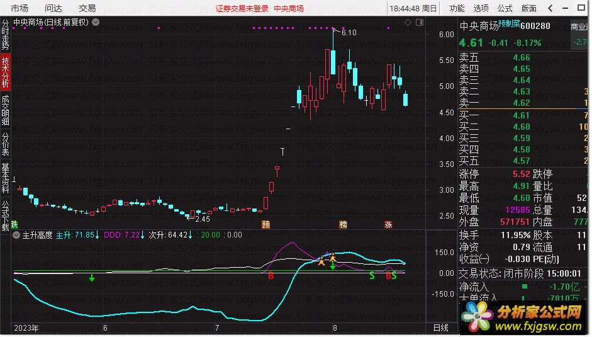Click the 外盘 value 571751
Screen dimensions: 592x337
[515, 222]
